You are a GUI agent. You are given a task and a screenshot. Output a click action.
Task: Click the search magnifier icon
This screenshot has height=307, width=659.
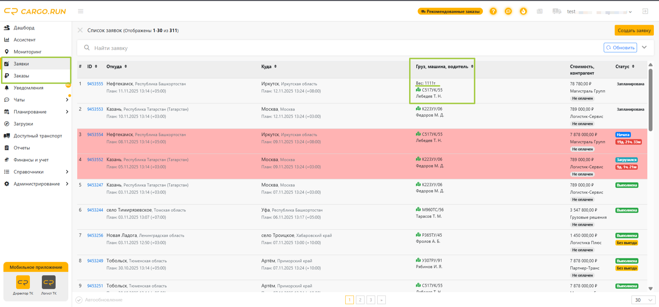pos(87,48)
